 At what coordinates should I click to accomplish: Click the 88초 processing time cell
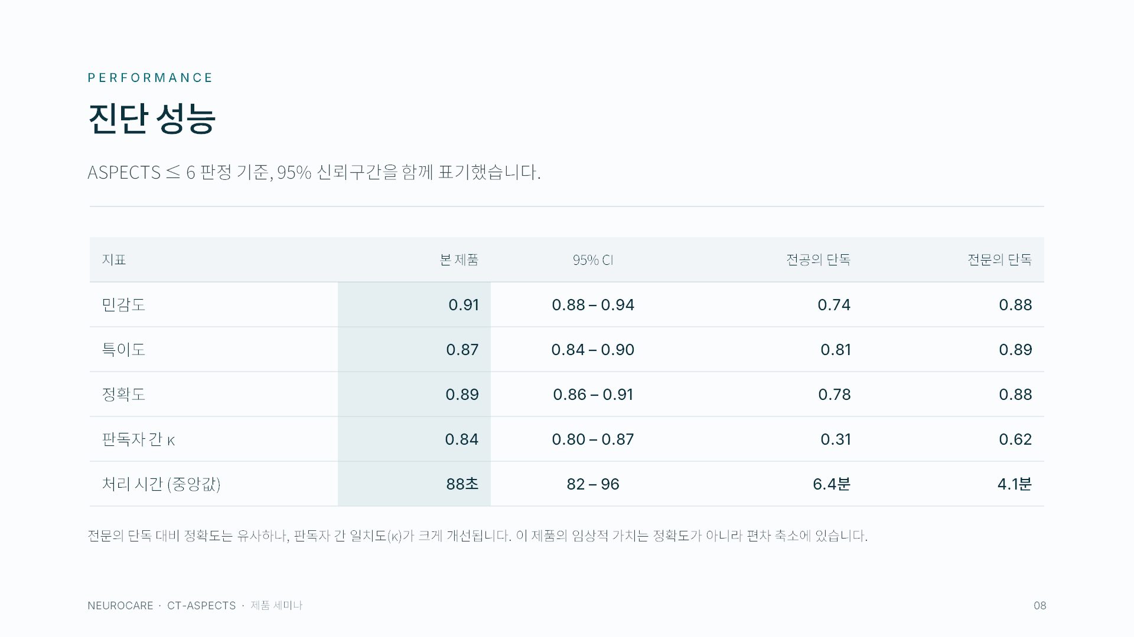462,484
